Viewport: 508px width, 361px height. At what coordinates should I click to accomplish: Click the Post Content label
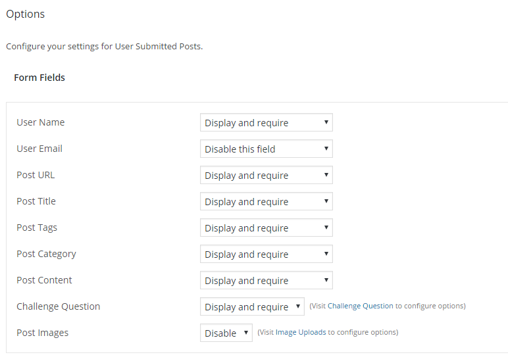[x=44, y=281]
